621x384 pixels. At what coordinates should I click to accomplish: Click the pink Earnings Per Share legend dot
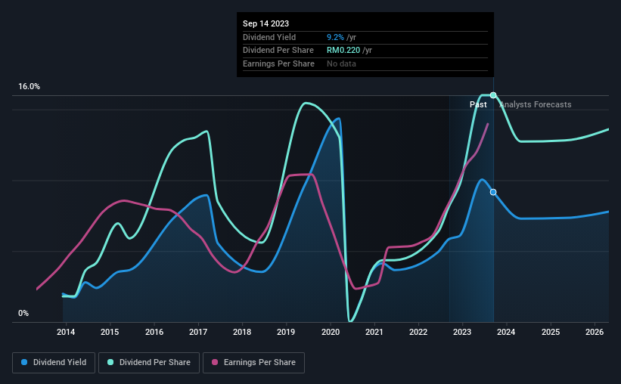215,362
